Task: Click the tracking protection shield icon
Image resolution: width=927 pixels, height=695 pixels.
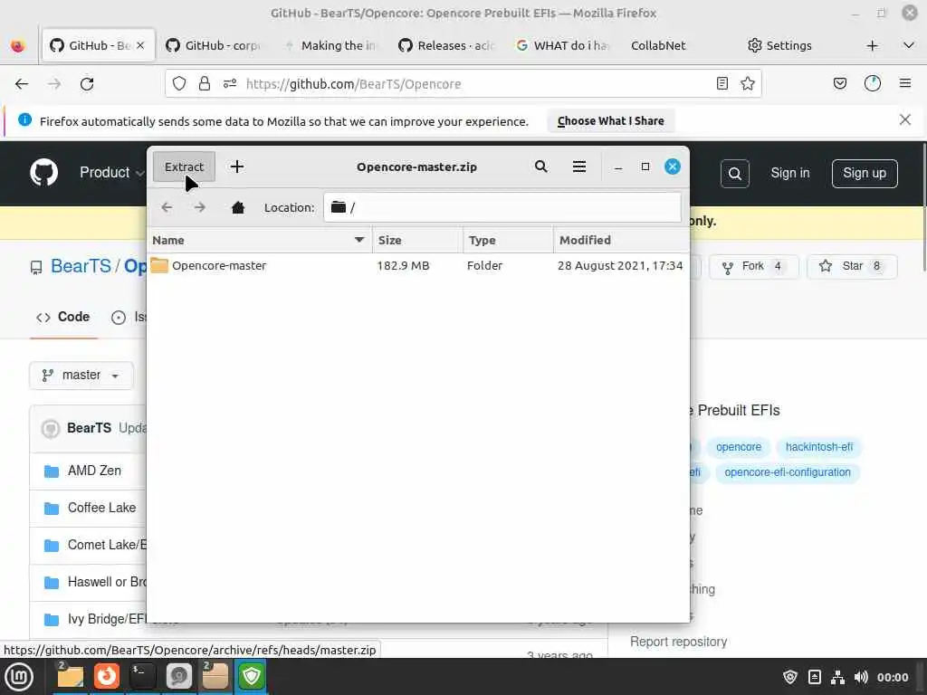Action: click(x=179, y=84)
